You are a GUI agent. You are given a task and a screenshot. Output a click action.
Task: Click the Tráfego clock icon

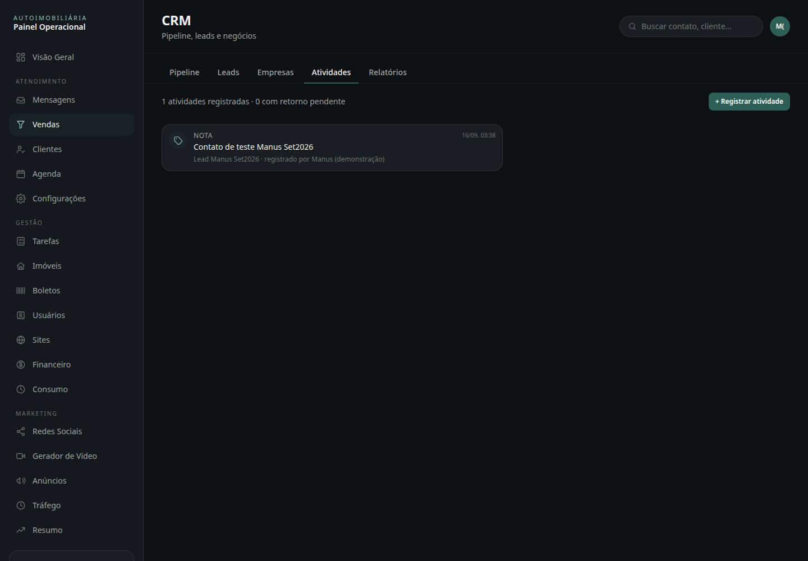point(21,505)
